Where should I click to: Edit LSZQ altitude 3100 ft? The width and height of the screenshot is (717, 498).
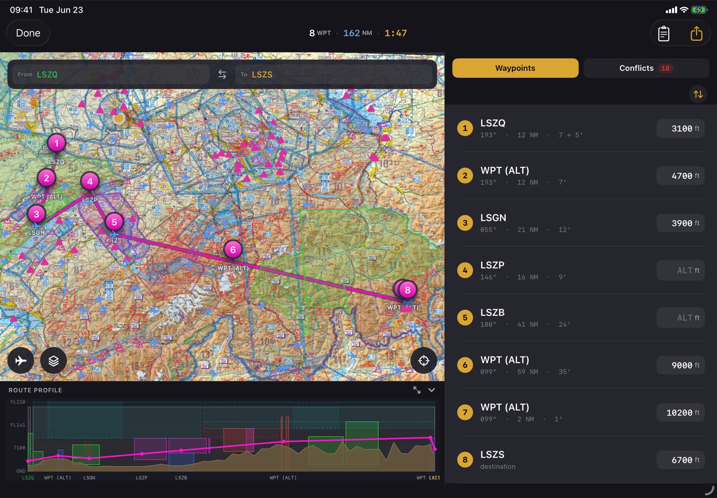pos(681,129)
